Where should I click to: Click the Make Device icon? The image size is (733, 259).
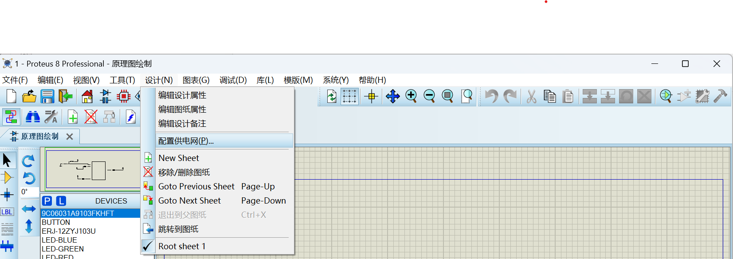click(x=684, y=96)
